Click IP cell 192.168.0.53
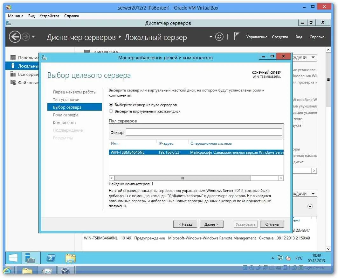 click(169, 152)
